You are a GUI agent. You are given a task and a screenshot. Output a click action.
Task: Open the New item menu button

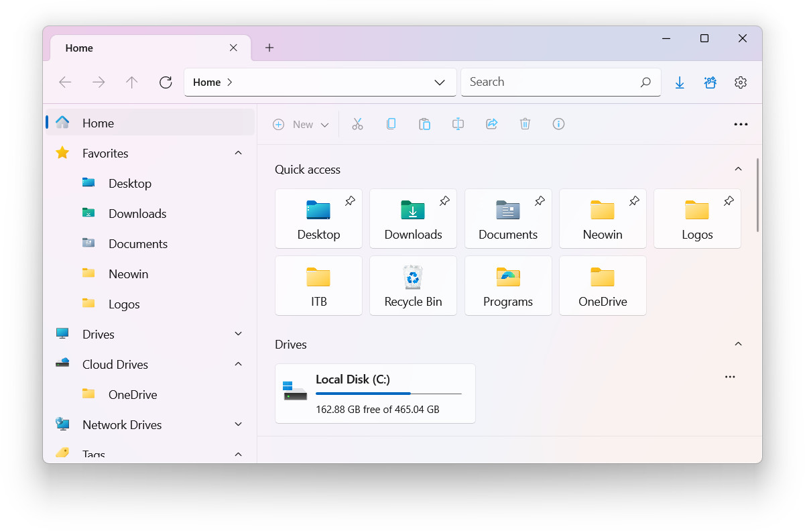tap(302, 125)
